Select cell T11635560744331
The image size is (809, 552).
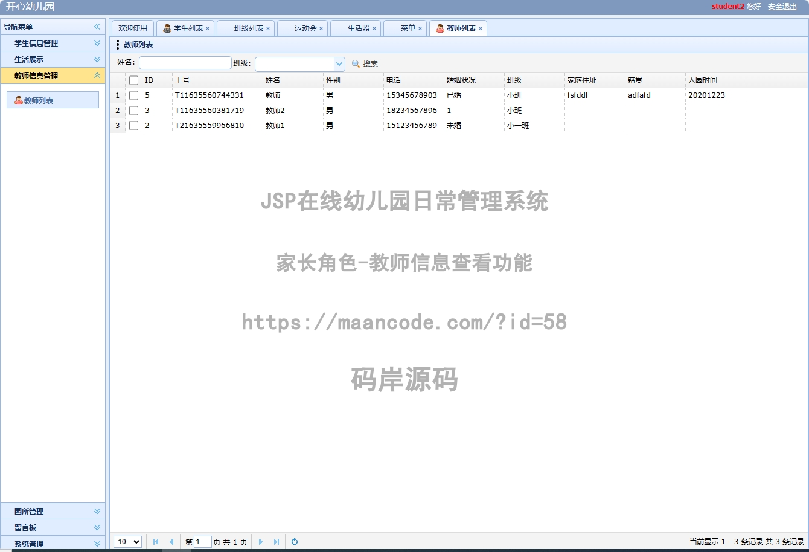[x=217, y=95]
